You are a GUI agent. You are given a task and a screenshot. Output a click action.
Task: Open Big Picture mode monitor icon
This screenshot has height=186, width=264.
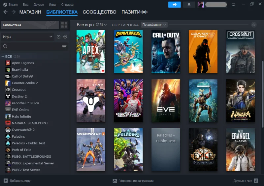234,5
